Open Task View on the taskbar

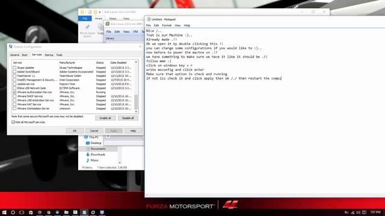click(22, 212)
